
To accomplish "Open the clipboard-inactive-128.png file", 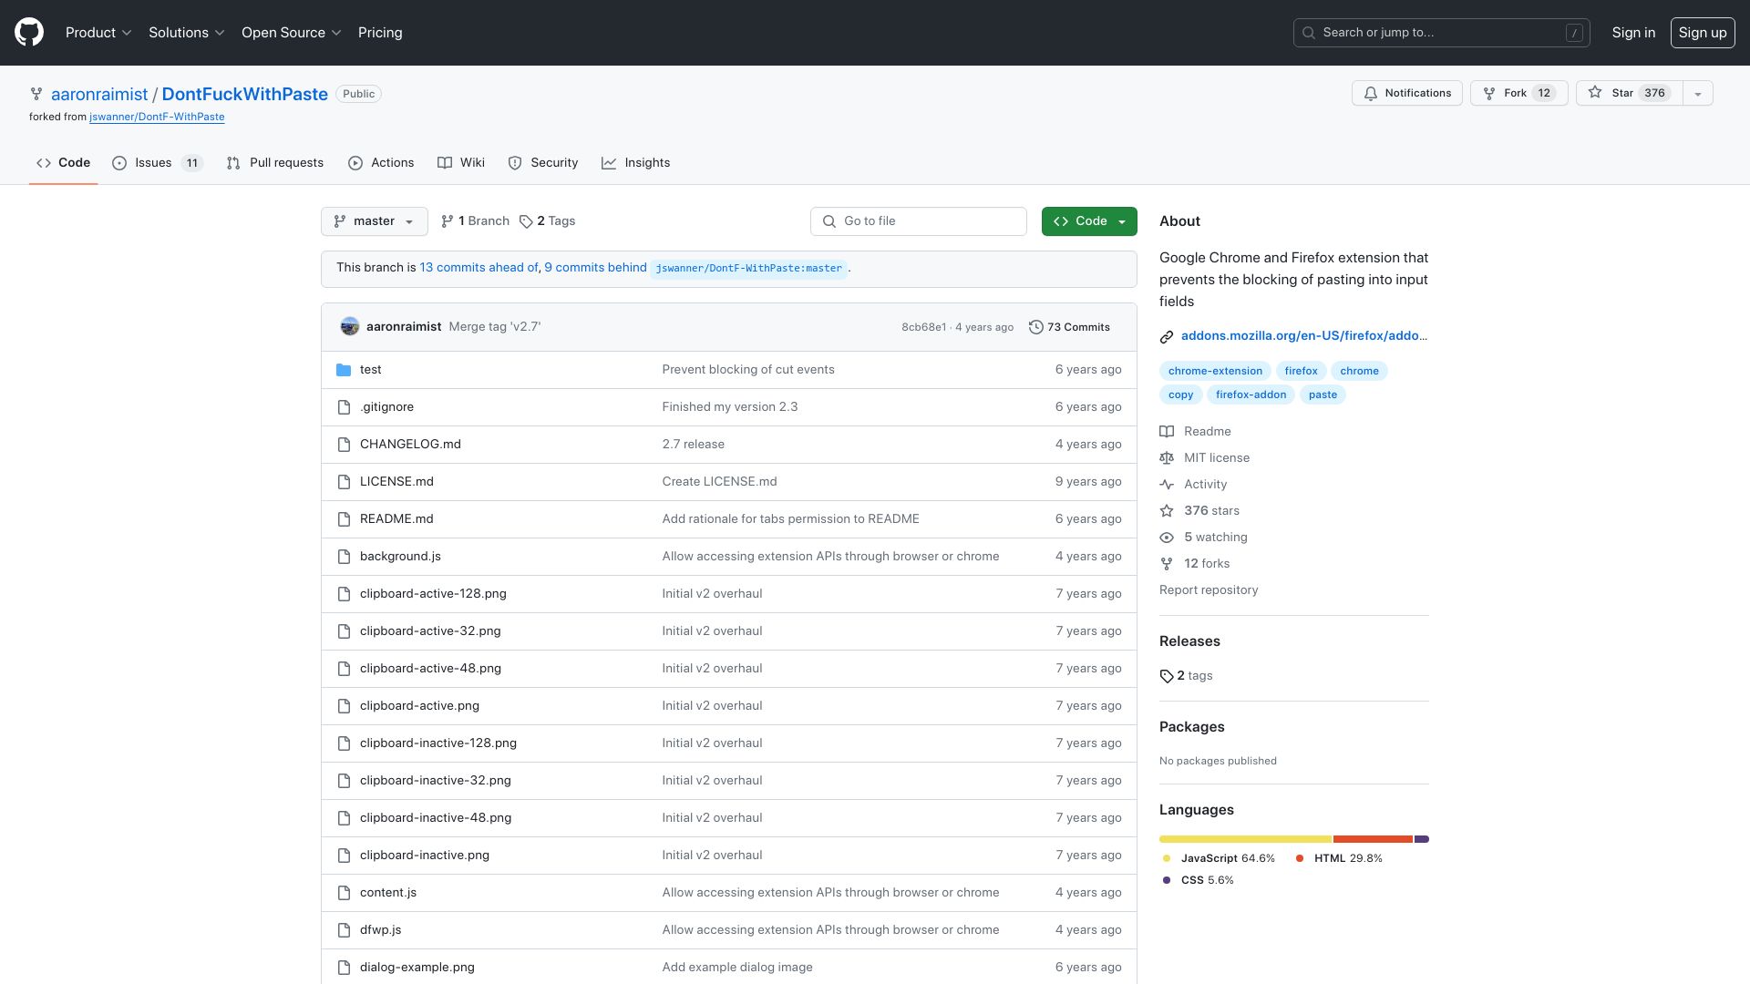I will coord(438,743).
